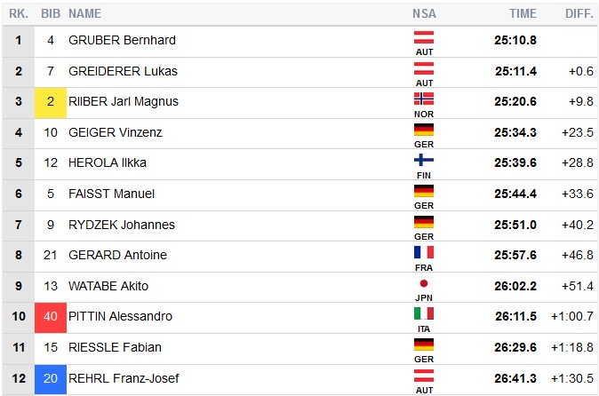Screen dimensions: 599x396
Task: Click France flag in Gerard Antoine row
Action: (x=424, y=252)
